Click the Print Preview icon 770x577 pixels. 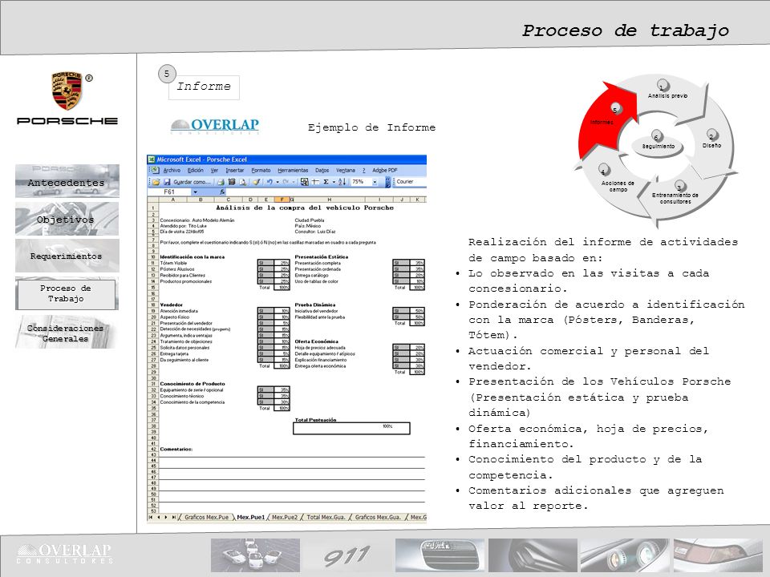pos(242,182)
